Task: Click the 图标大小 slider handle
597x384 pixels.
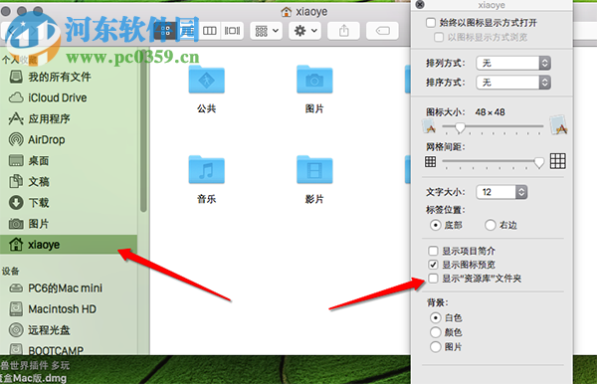Action: tap(460, 128)
